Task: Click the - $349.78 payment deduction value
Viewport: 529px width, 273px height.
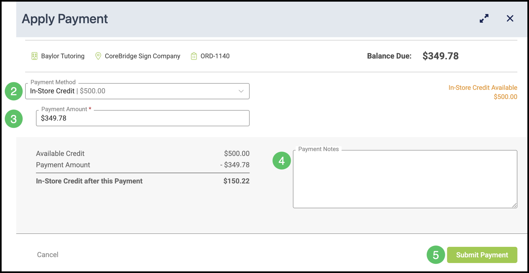Action: [x=235, y=165]
